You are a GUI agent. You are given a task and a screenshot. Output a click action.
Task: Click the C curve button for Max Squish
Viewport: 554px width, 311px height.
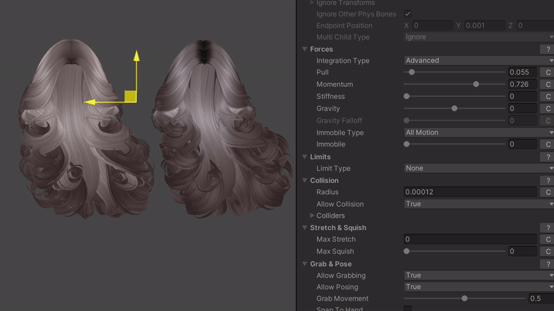[548, 252]
